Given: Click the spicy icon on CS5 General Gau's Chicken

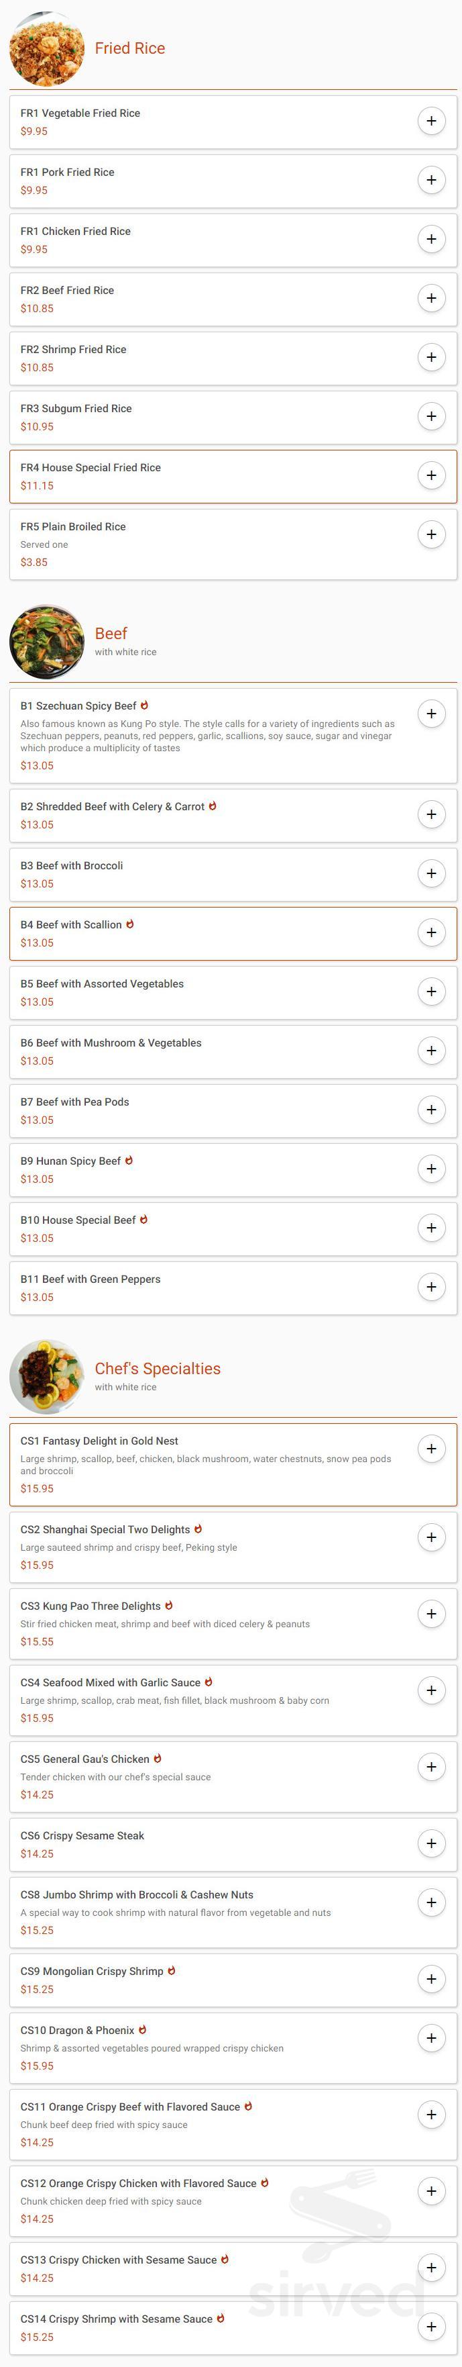Looking at the screenshot, I should [158, 1759].
